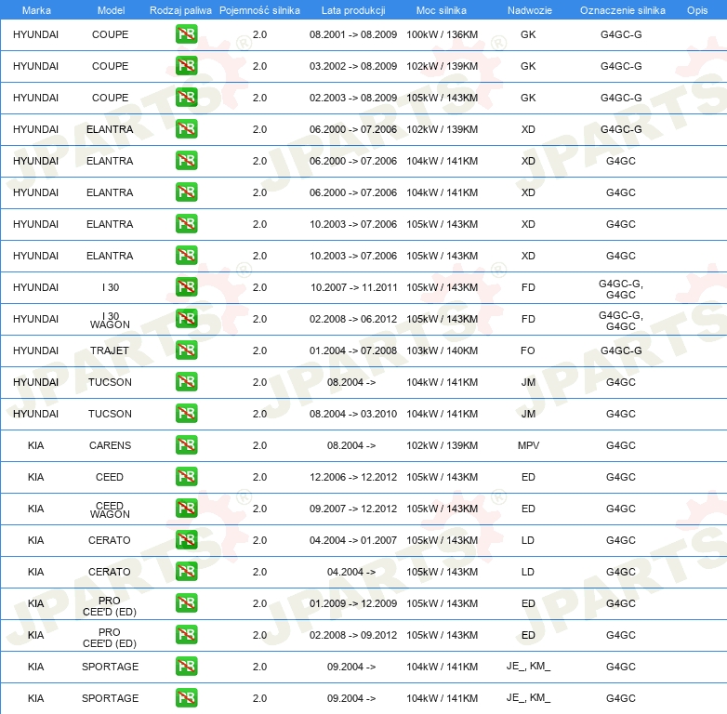Screen dimensions: 727x714
Task: Click body code MPV in Carens row
Action: [x=529, y=445]
